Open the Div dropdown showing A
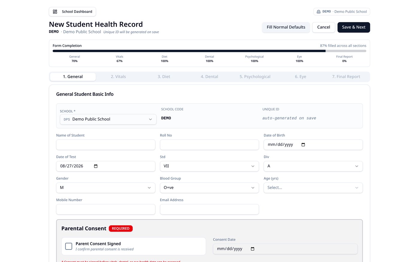The image size is (419, 262). 313,166
